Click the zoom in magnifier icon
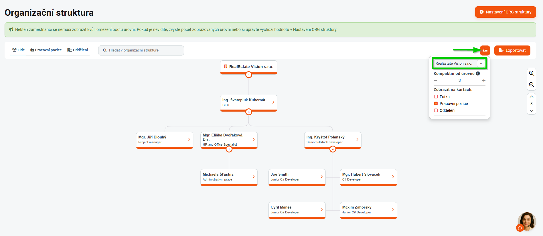 pos(532,73)
